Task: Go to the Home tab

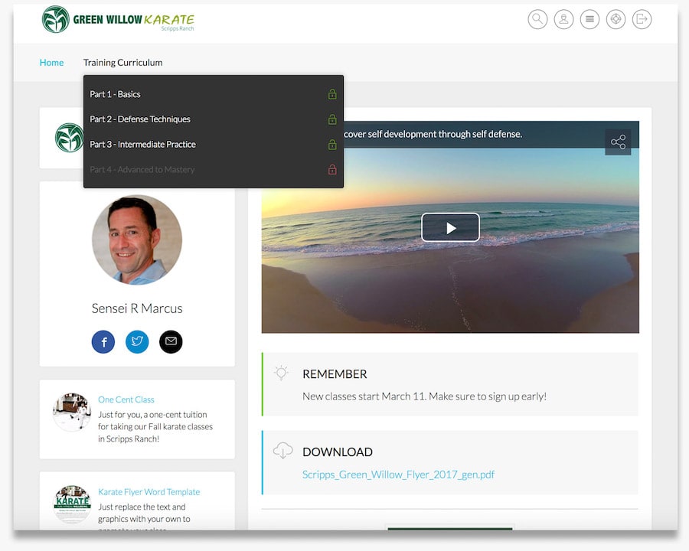Action: (51, 63)
